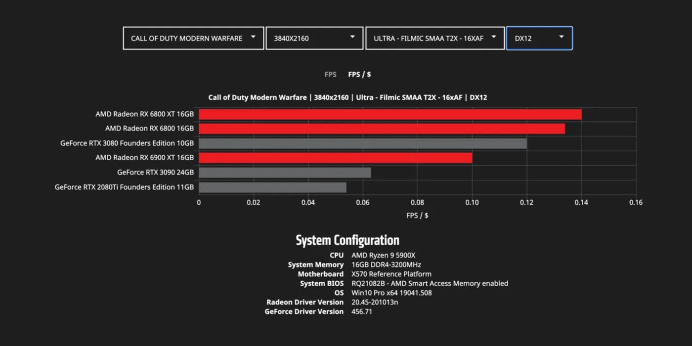Switch to the FPS view tab
This screenshot has width=692, height=346.
pyautogui.click(x=330, y=74)
